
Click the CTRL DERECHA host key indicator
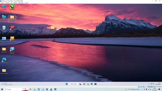click(159, 87)
